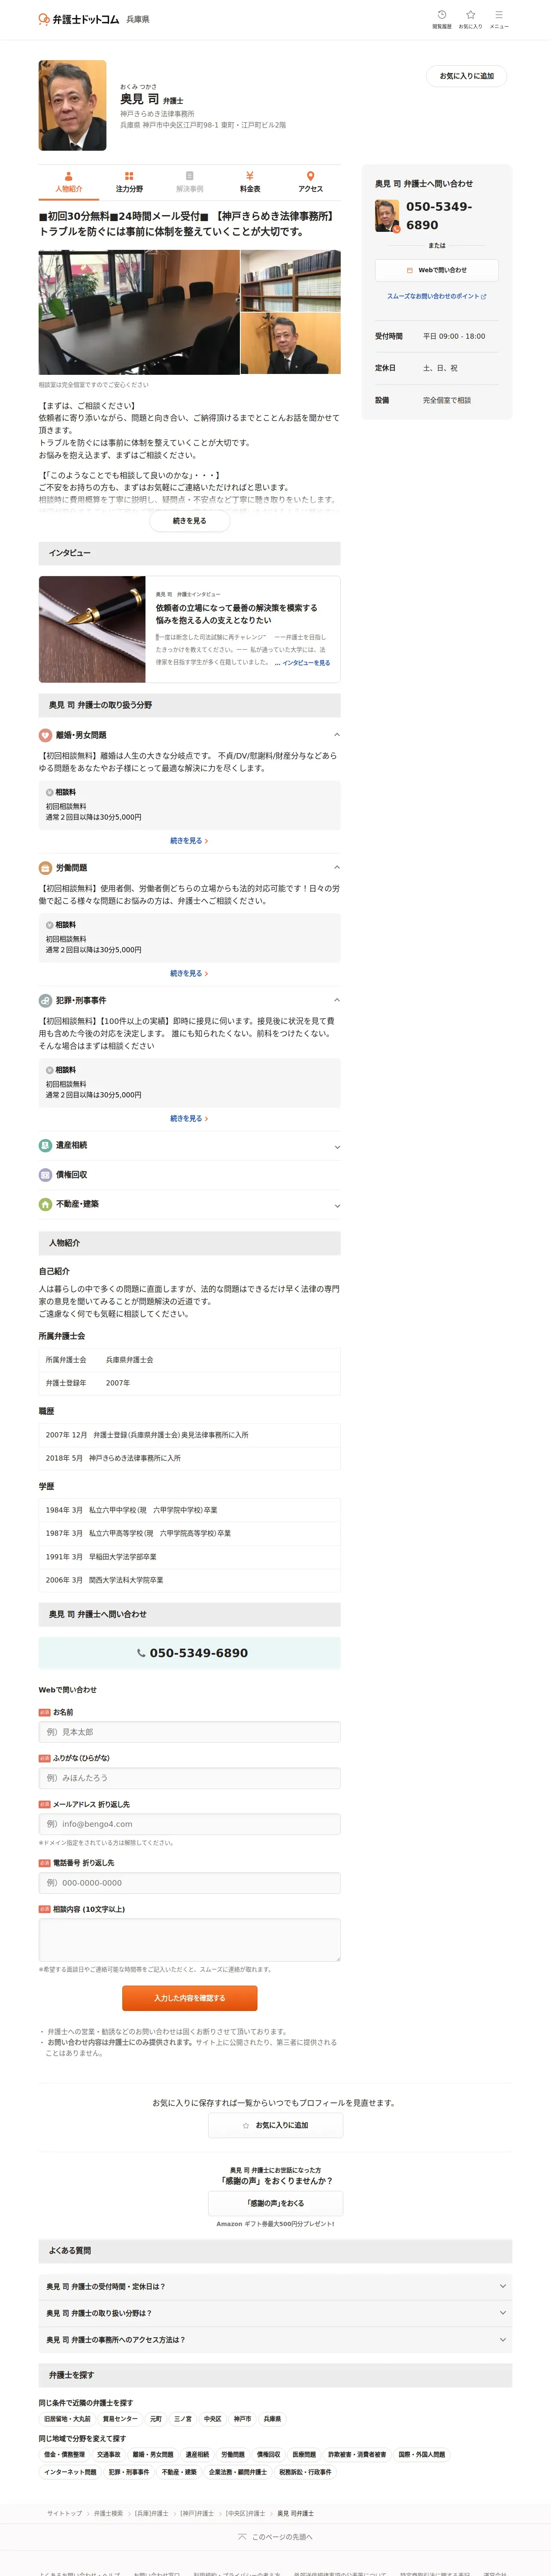The image size is (551, 2576).
Task: Select the 詐欺被害・消費者被害 tag
Action: pyautogui.click(x=357, y=2455)
